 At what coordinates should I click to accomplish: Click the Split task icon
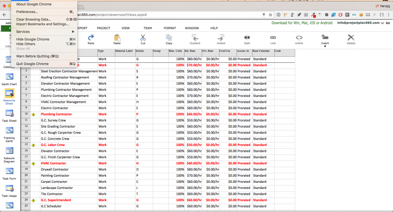(x=247, y=38)
